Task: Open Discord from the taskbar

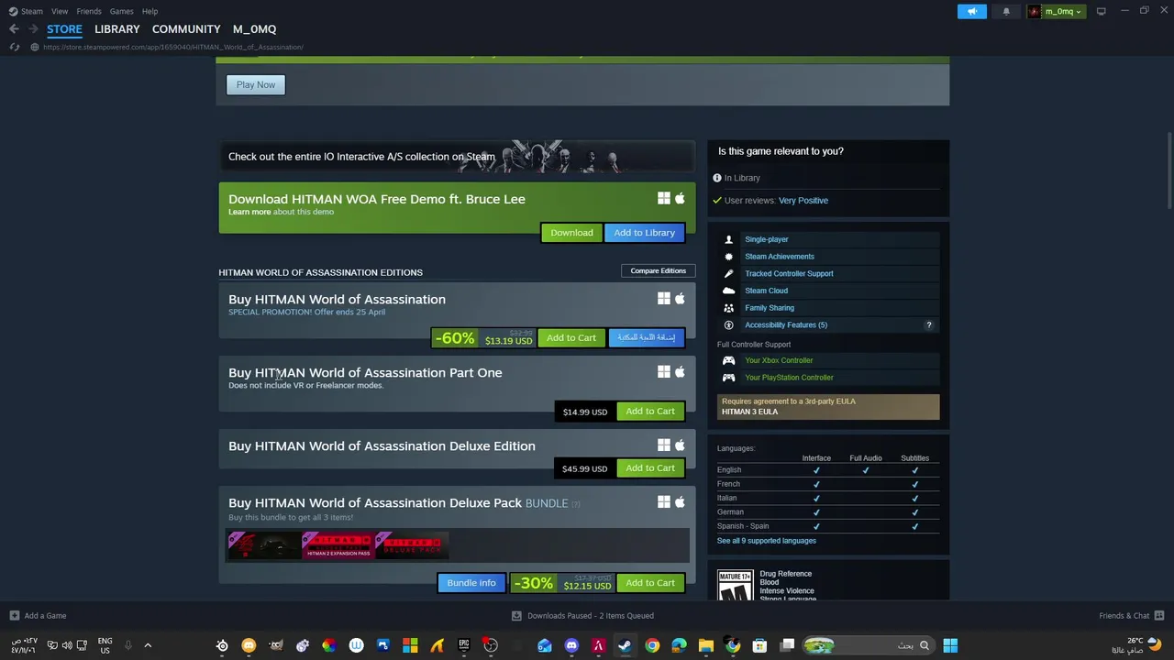Action: pyautogui.click(x=571, y=645)
